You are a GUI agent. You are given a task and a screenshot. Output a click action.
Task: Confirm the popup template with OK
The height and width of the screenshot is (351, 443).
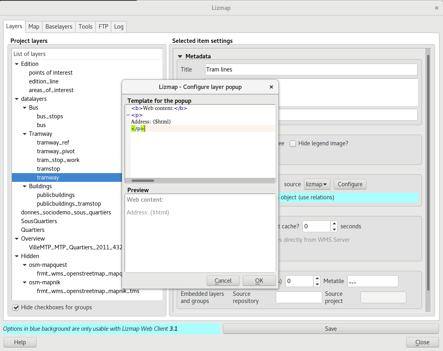coord(259,281)
